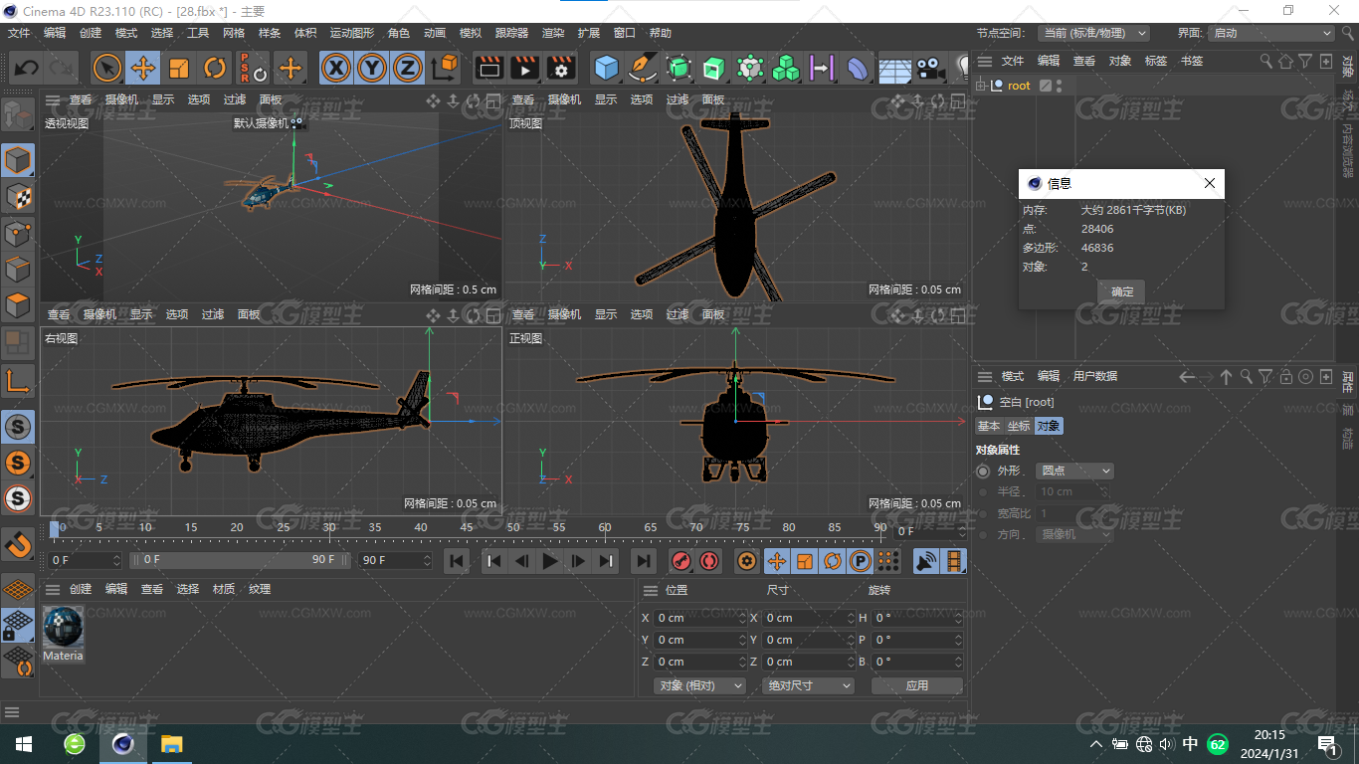The image size is (1359, 764).
Task: Expand the root object tree node
Action: click(981, 86)
